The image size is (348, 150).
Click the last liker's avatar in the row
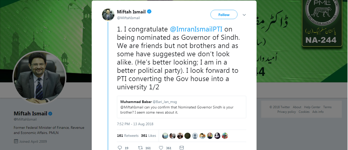coord(225,136)
